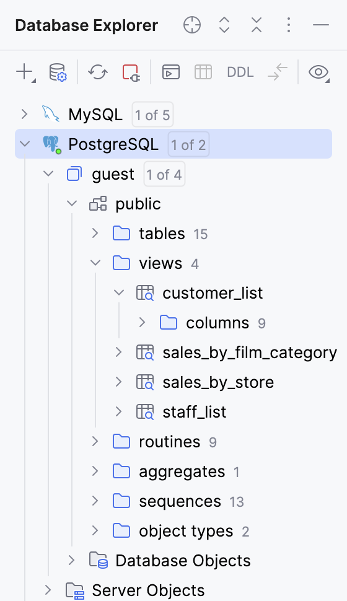
Task: Click the public schema icon
Action: [x=98, y=203]
